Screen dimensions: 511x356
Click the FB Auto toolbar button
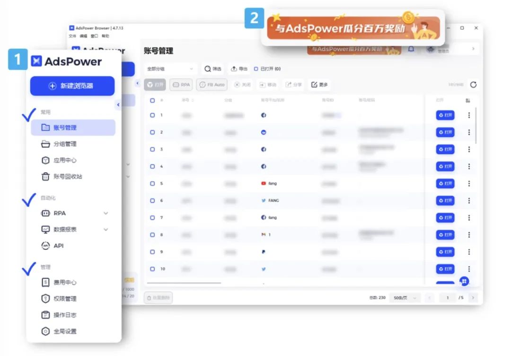pos(211,85)
